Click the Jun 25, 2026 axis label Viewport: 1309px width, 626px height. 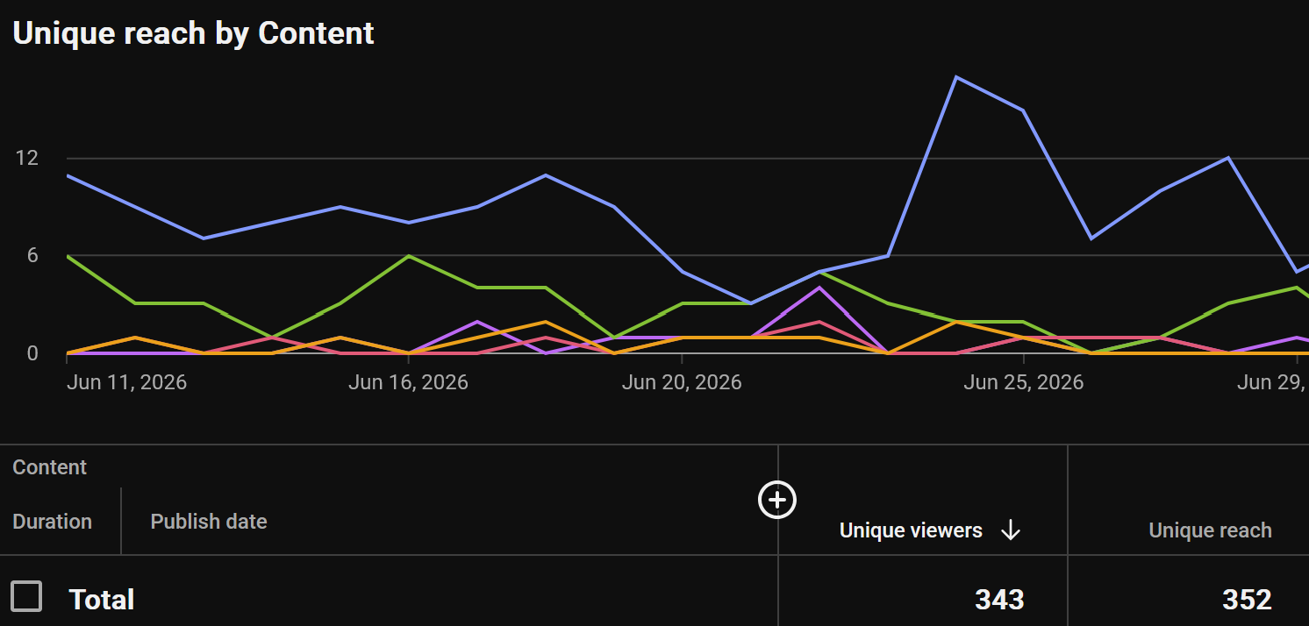pyautogui.click(x=1023, y=383)
